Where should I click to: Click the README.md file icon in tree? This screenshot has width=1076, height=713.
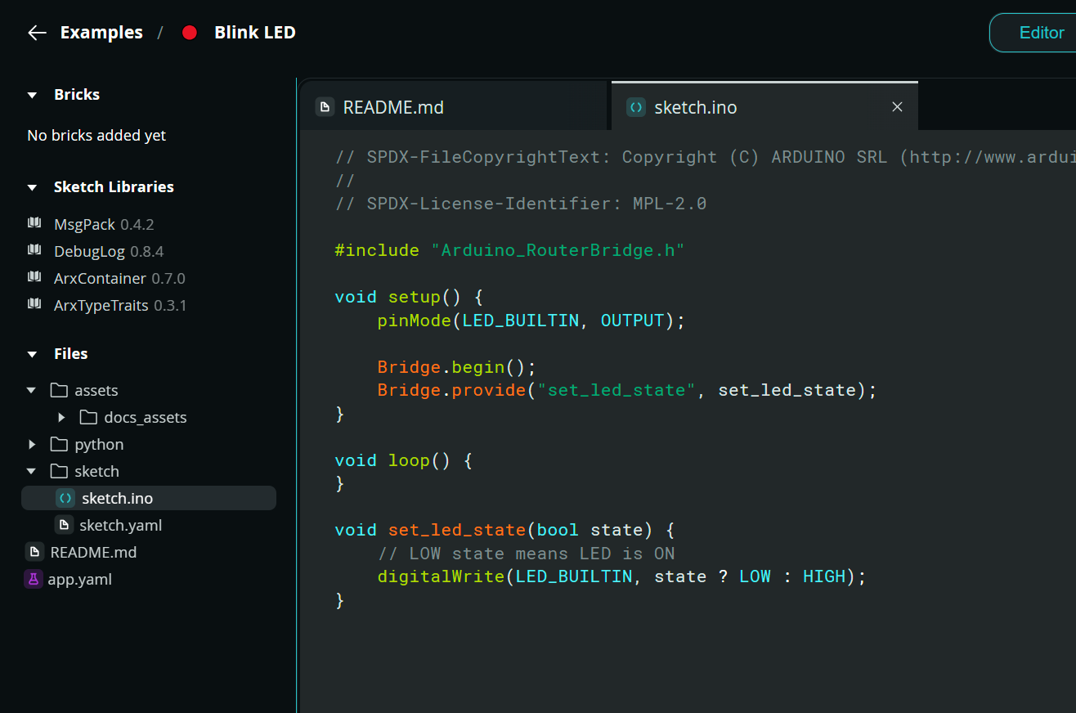34,552
